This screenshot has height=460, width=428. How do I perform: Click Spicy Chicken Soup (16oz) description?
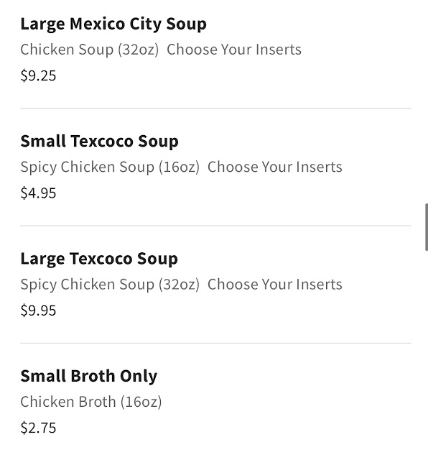coord(110,167)
